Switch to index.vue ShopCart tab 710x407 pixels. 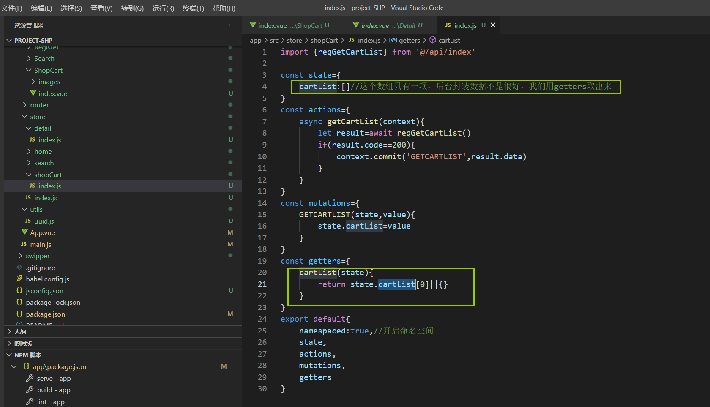tap(293, 25)
